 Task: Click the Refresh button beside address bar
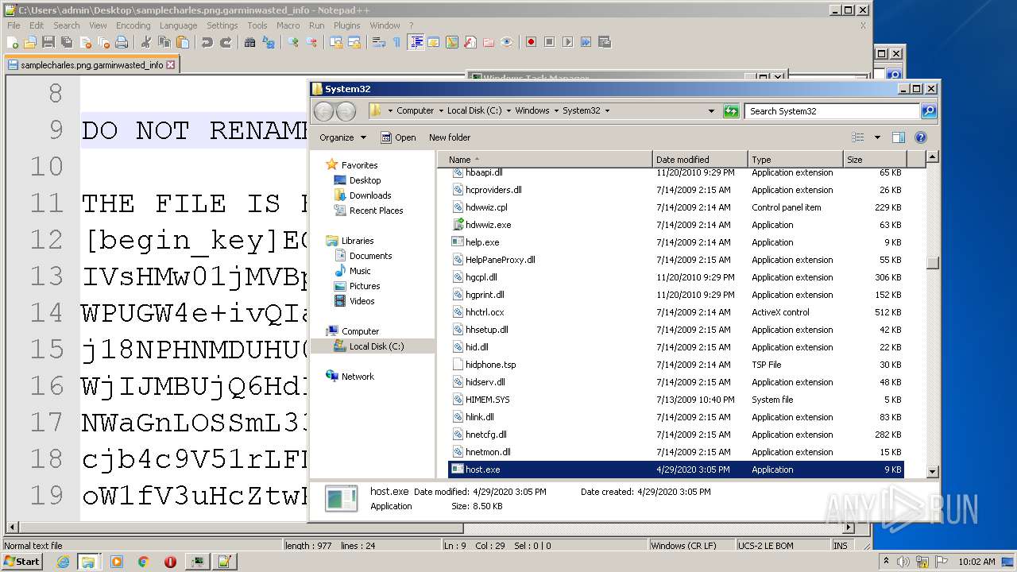pyautogui.click(x=731, y=111)
